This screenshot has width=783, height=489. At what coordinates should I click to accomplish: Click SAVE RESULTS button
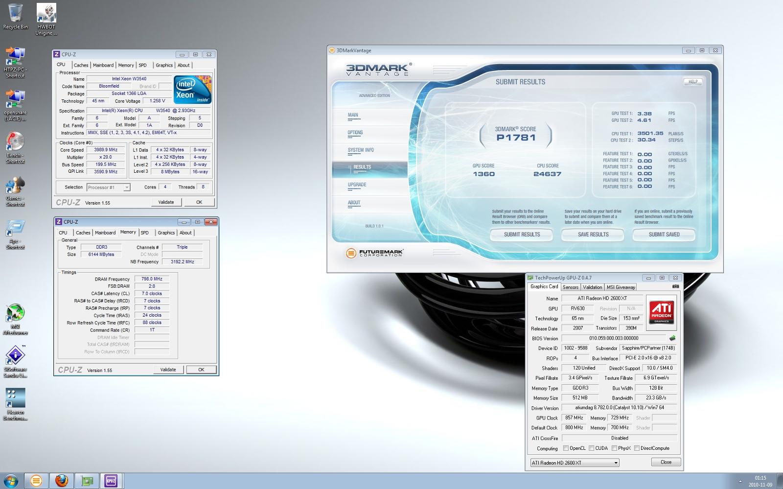click(x=593, y=234)
